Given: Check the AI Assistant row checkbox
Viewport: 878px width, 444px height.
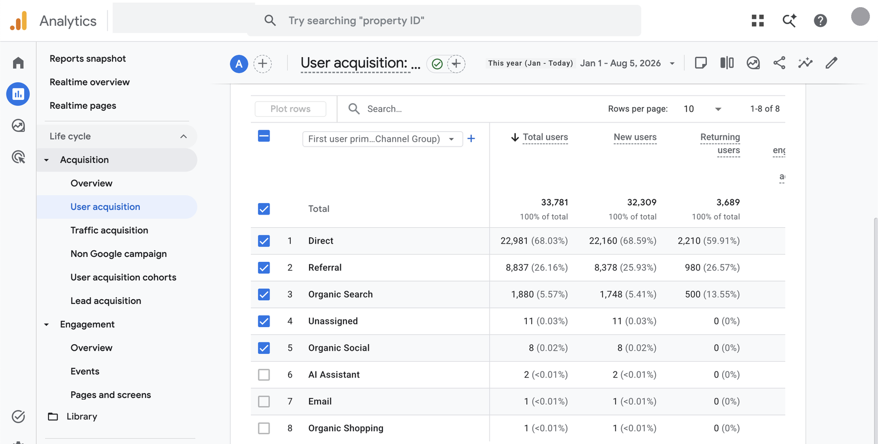Looking at the screenshot, I should coord(264,375).
